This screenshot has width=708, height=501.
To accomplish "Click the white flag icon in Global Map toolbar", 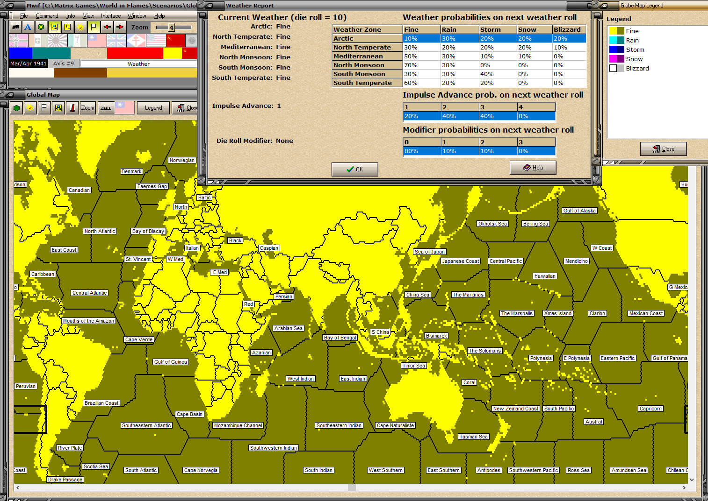I will click(x=44, y=108).
